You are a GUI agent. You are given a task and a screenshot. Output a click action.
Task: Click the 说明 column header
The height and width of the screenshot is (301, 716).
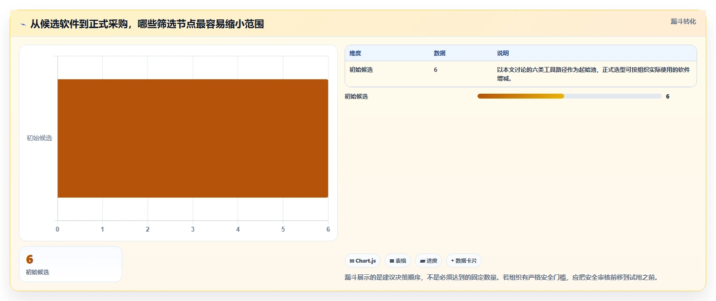tap(503, 53)
